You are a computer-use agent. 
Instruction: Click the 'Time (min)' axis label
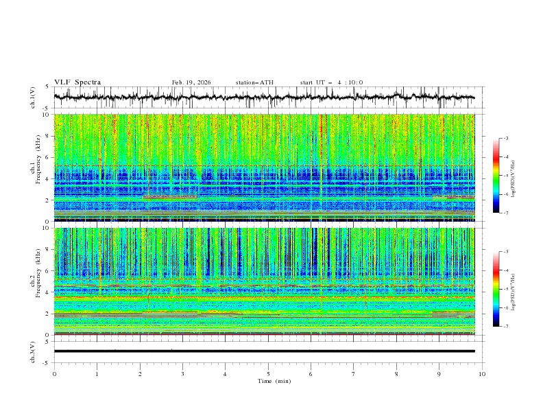click(x=274, y=381)
